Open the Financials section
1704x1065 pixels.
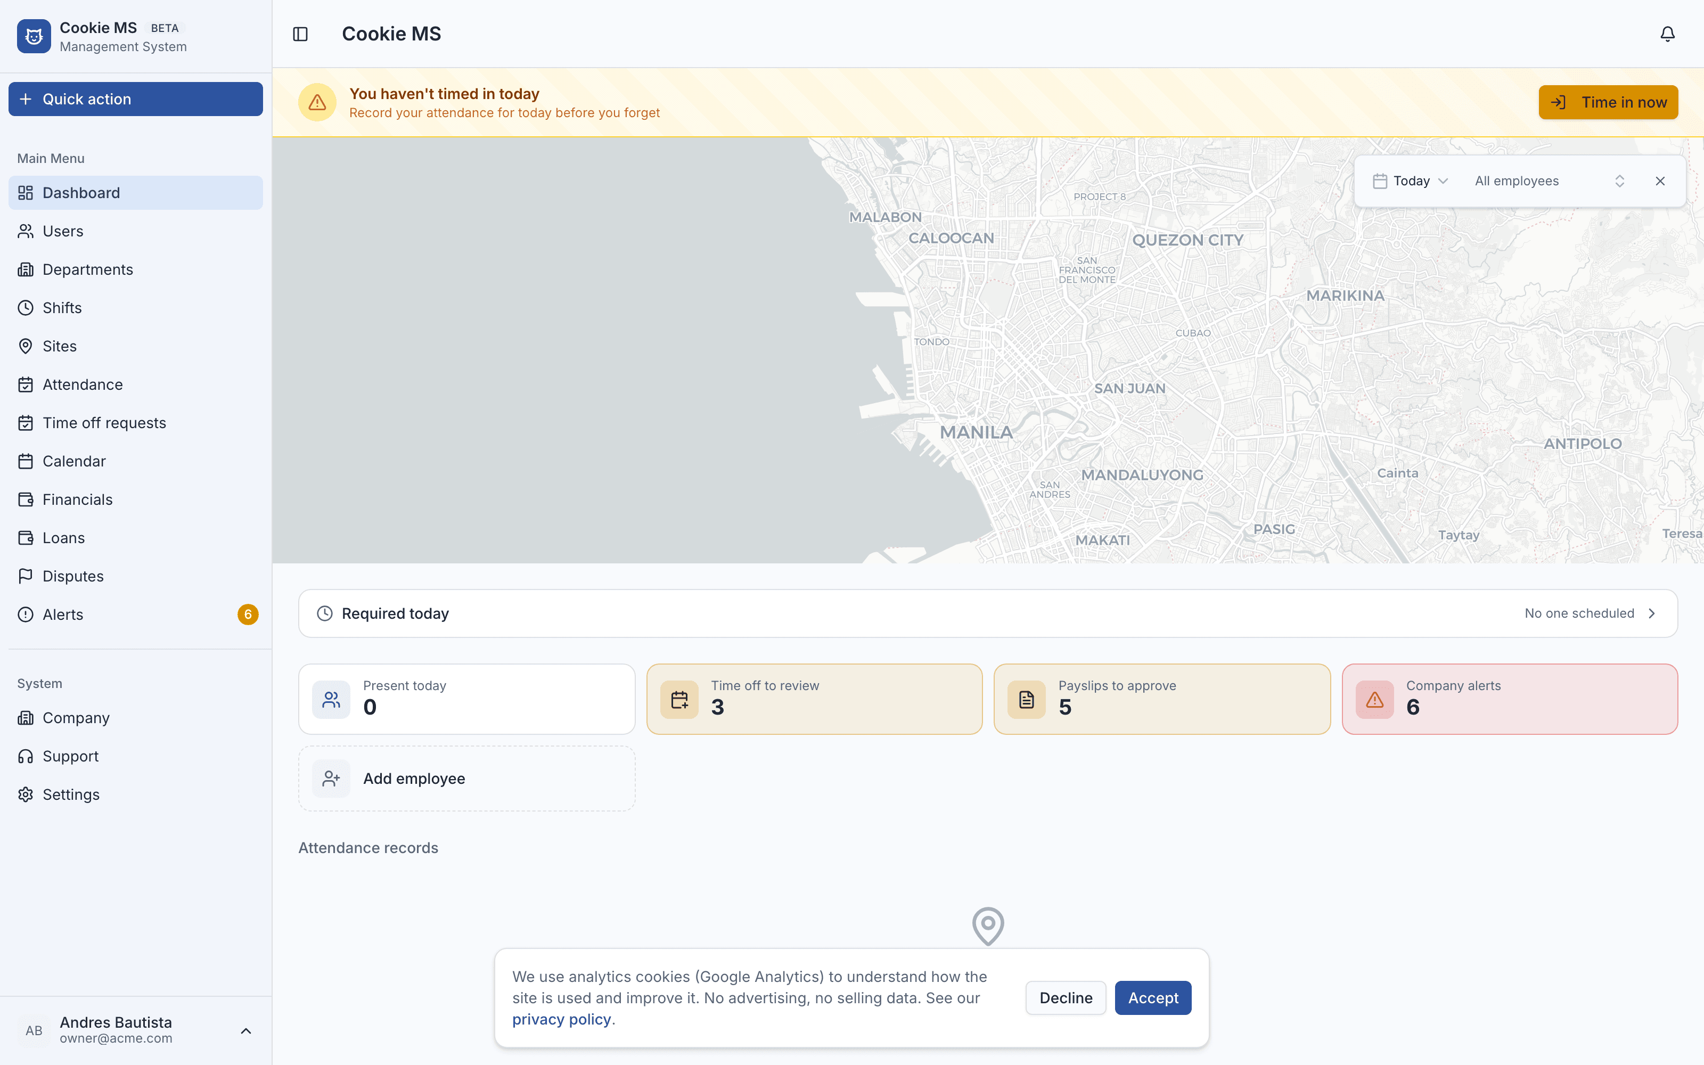point(136,499)
